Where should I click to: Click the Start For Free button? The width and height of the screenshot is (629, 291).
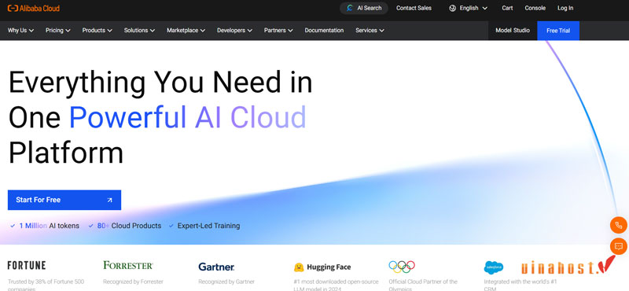[64, 200]
